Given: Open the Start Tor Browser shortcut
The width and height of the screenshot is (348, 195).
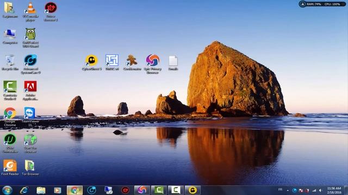Looking at the screenshot, I should coord(30,143).
